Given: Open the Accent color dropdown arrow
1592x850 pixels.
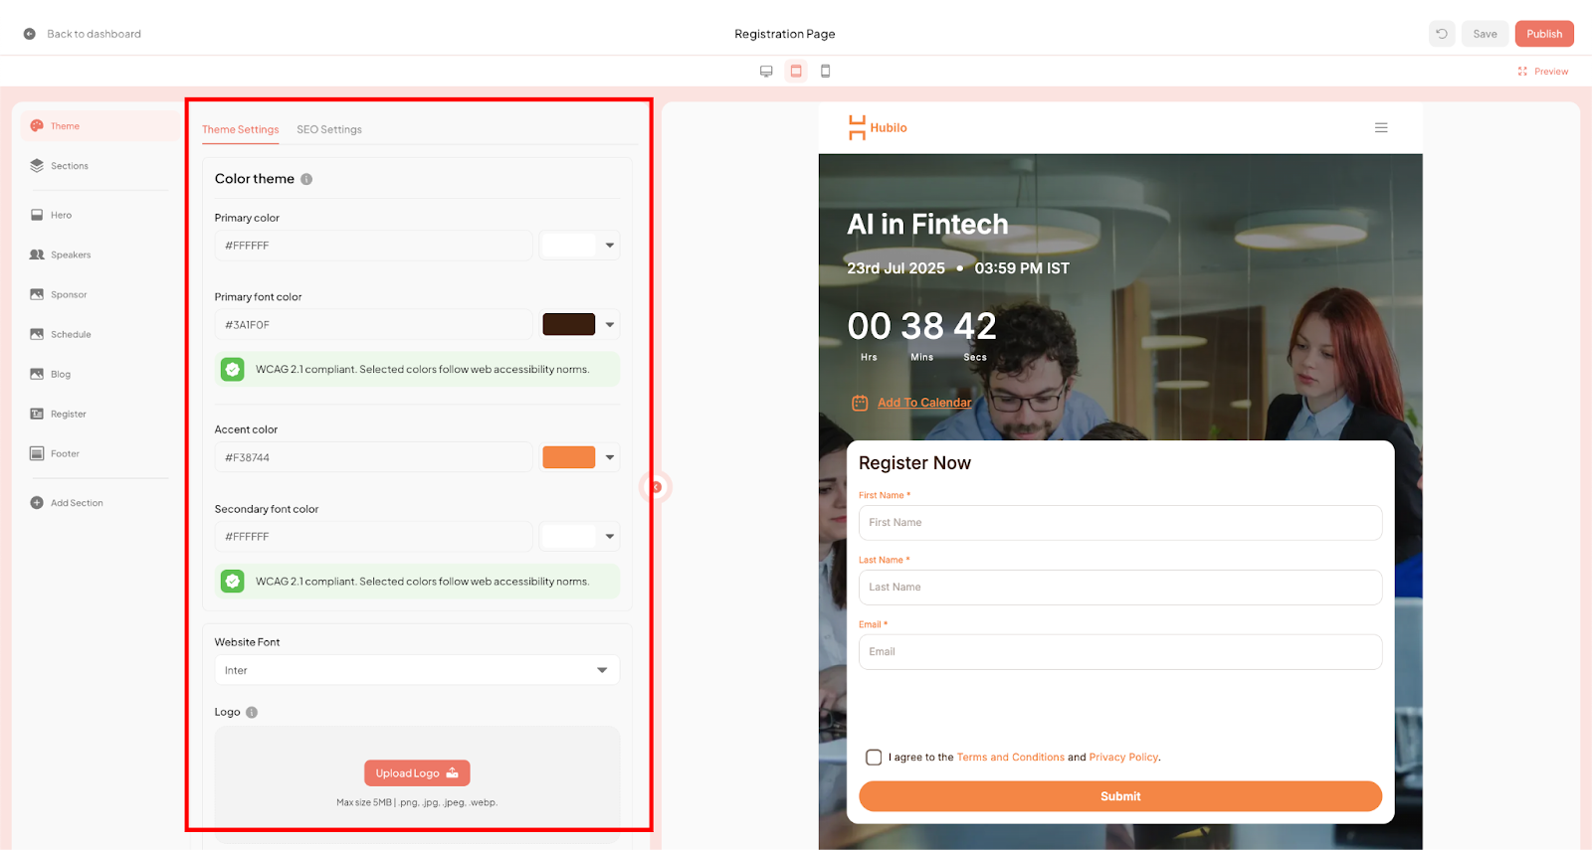Looking at the screenshot, I should 610,457.
